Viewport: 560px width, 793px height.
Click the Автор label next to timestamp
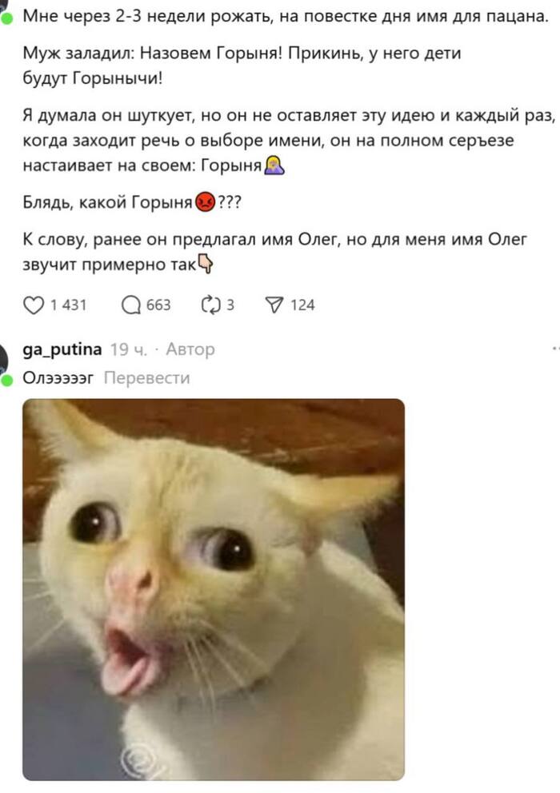pyautogui.click(x=190, y=349)
